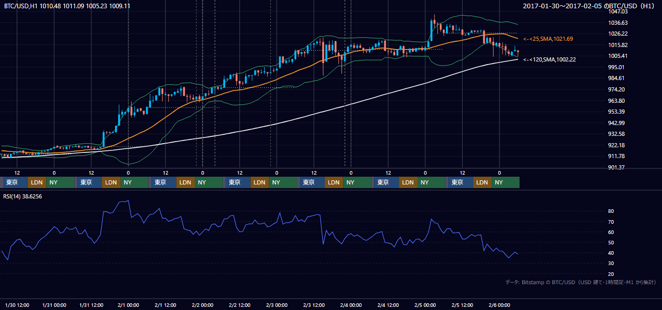Click the BTC/USD,H1 OHLC header text
This screenshot has width=662, height=310.
tap(67, 6)
